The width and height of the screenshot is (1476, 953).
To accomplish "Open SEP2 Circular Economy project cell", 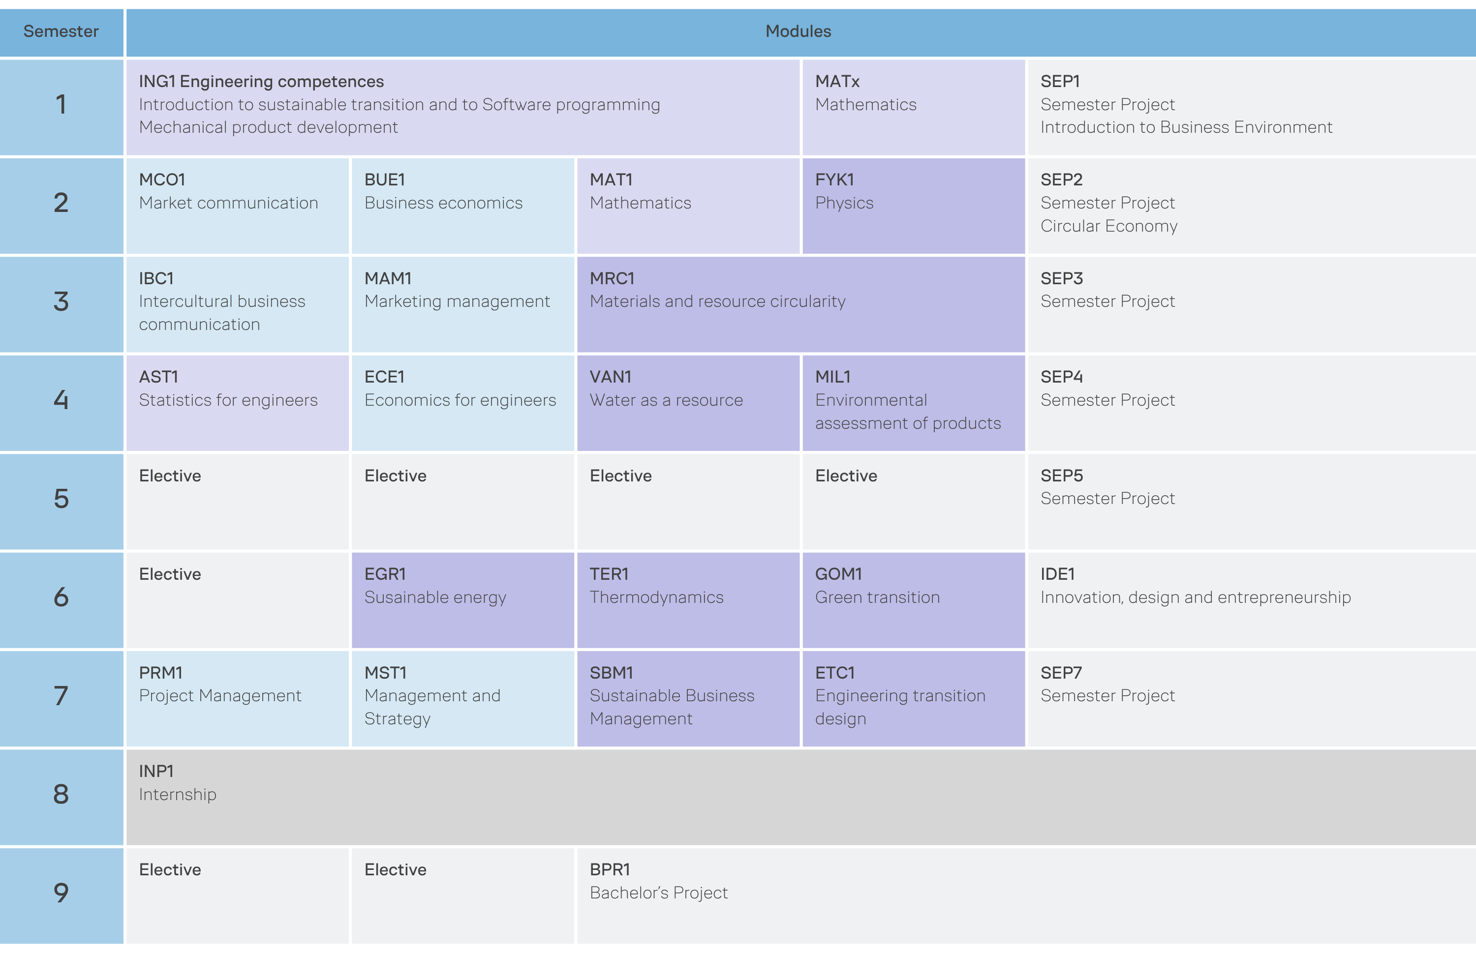I will (x=1252, y=206).
